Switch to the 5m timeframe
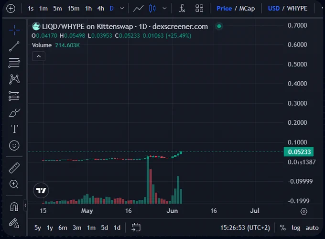Viewport: 325px width, 239px height. (x=57, y=9)
